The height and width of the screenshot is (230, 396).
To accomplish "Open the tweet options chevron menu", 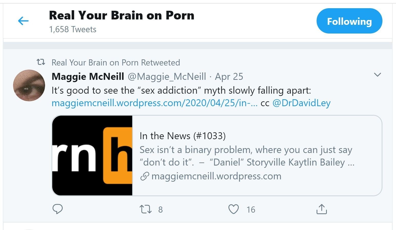I will coord(377,75).
